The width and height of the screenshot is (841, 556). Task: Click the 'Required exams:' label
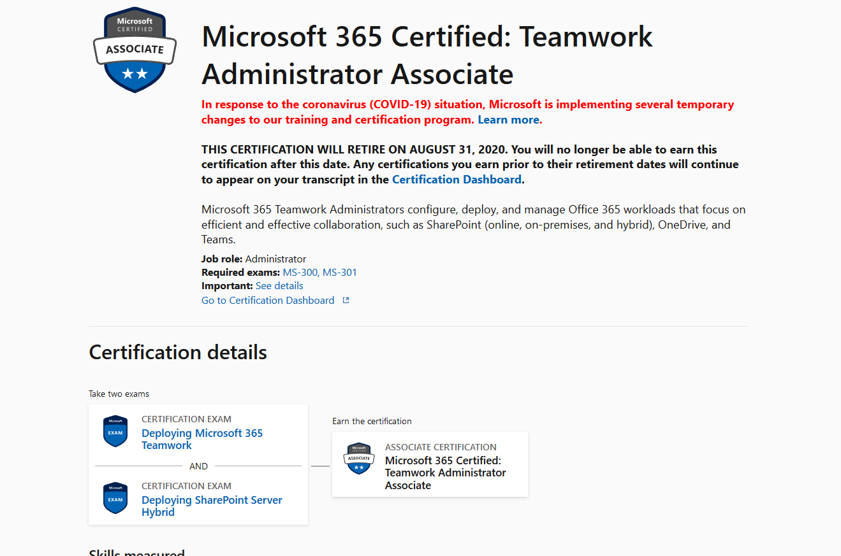pyautogui.click(x=240, y=273)
